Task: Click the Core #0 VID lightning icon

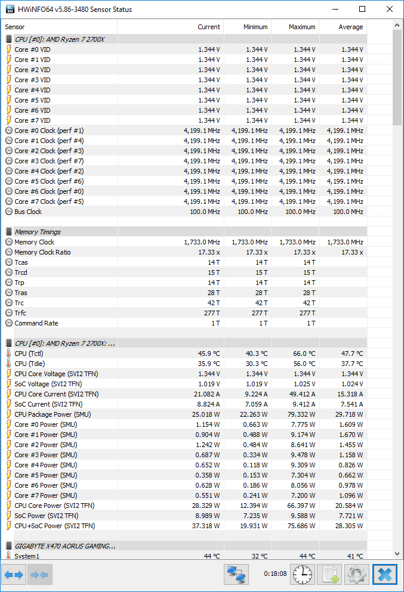Action: [9, 49]
